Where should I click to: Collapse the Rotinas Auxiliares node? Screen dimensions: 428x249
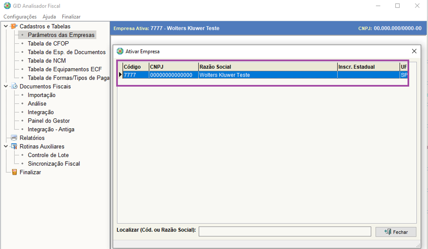pos(6,147)
